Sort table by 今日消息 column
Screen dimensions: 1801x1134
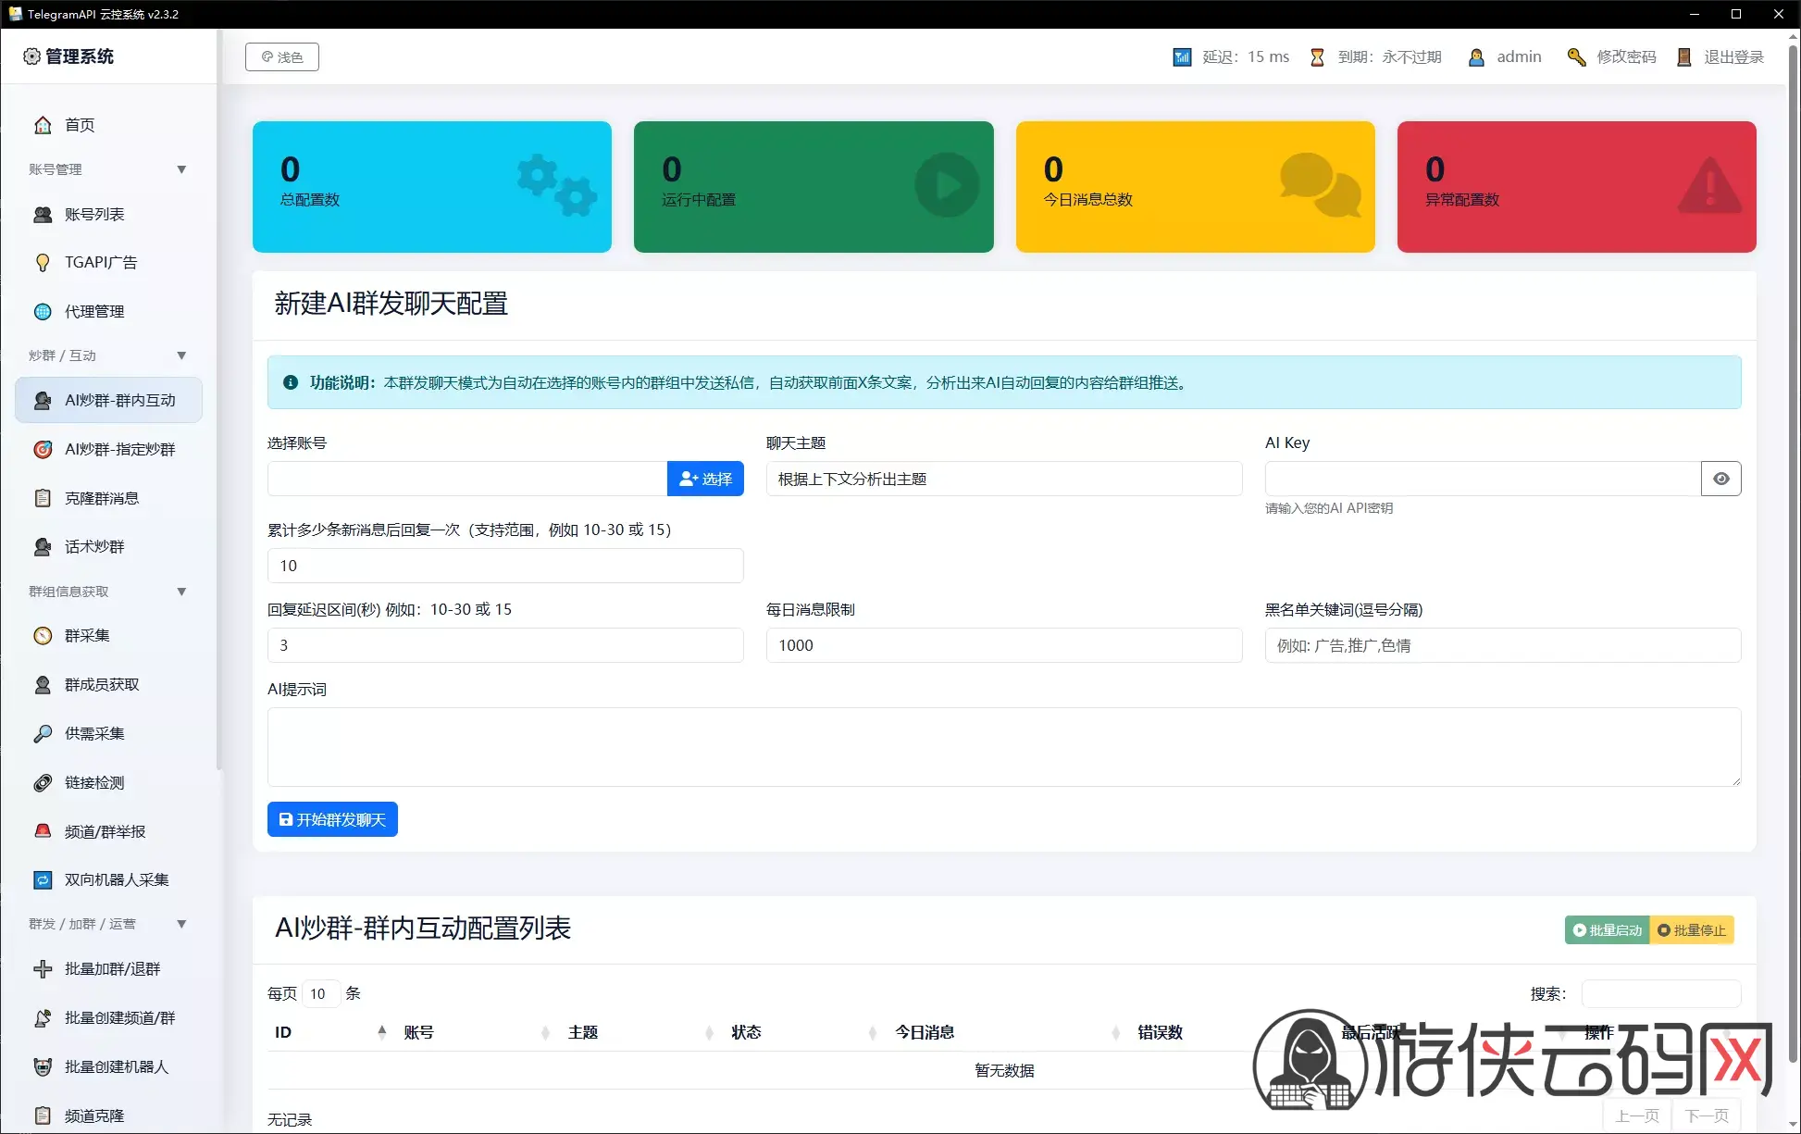point(1008,1032)
